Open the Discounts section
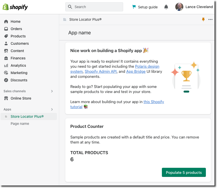 (18, 80)
